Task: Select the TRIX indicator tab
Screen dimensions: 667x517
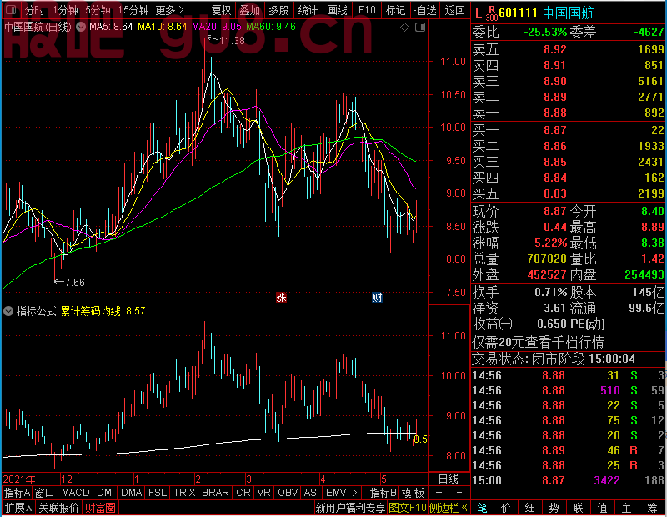Action: pyautogui.click(x=184, y=493)
